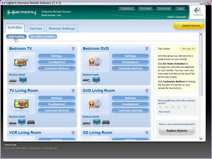Remove TV Living Room via its trash icon
212x159 pixels.
coord(73,90)
